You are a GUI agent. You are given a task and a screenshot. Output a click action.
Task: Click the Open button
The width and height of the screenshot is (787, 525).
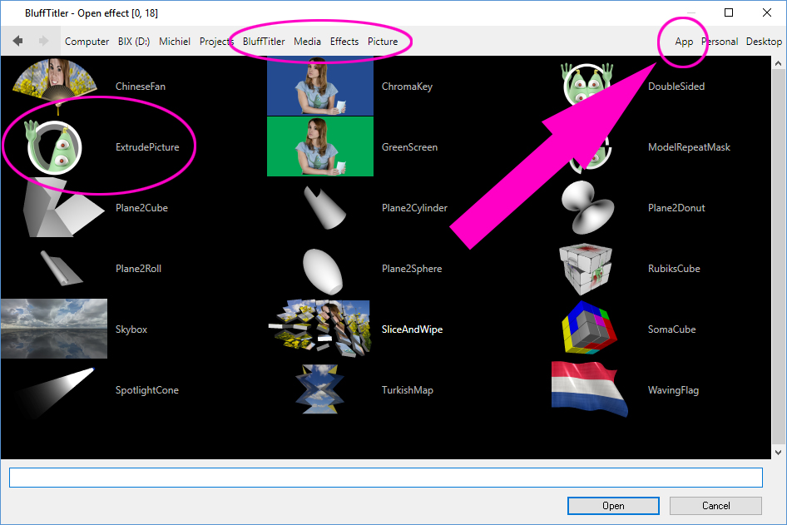click(613, 505)
